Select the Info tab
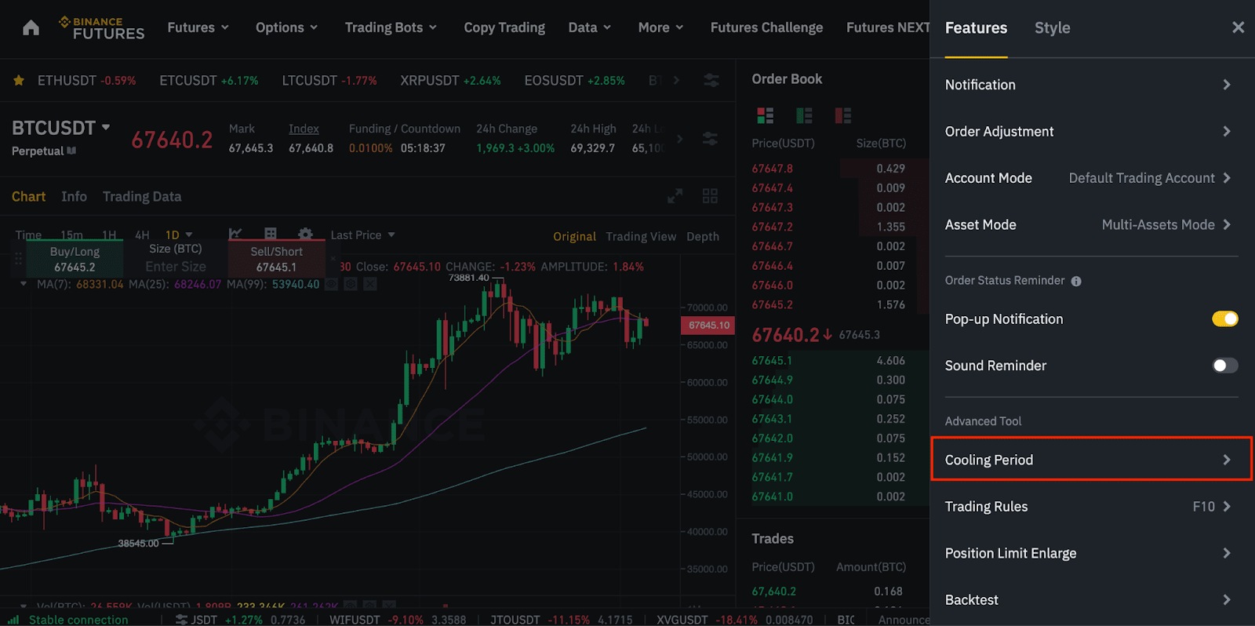The width and height of the screenshot is (1255, 626). (x=74, y=196)
